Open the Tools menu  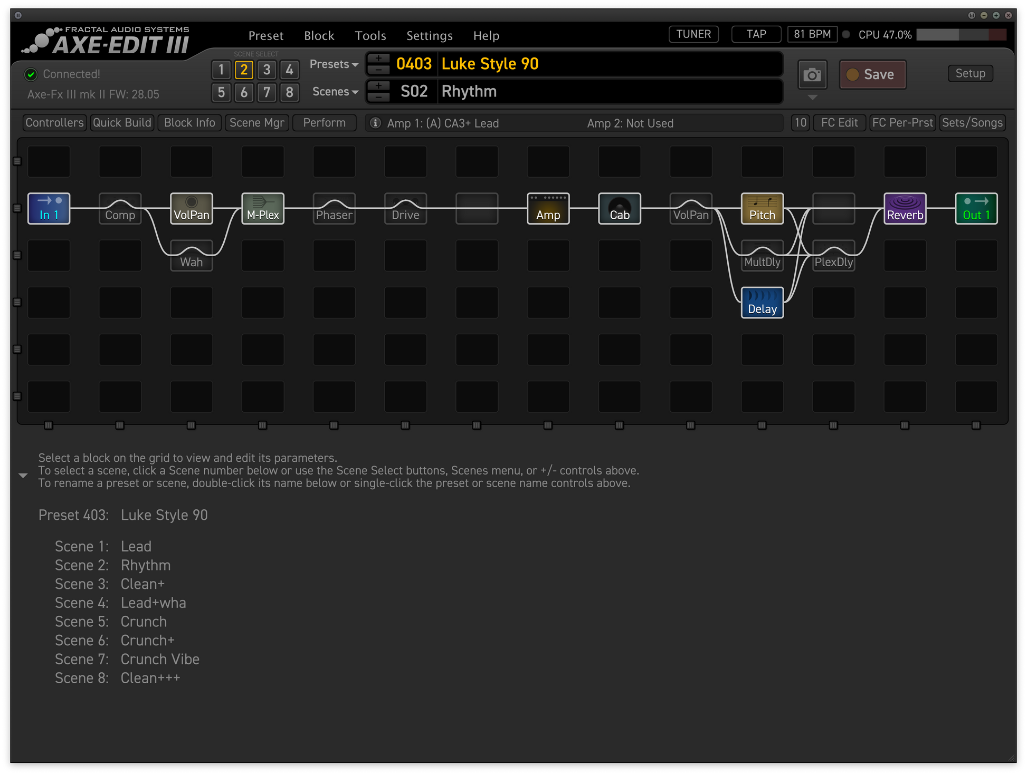coord(370,36)
